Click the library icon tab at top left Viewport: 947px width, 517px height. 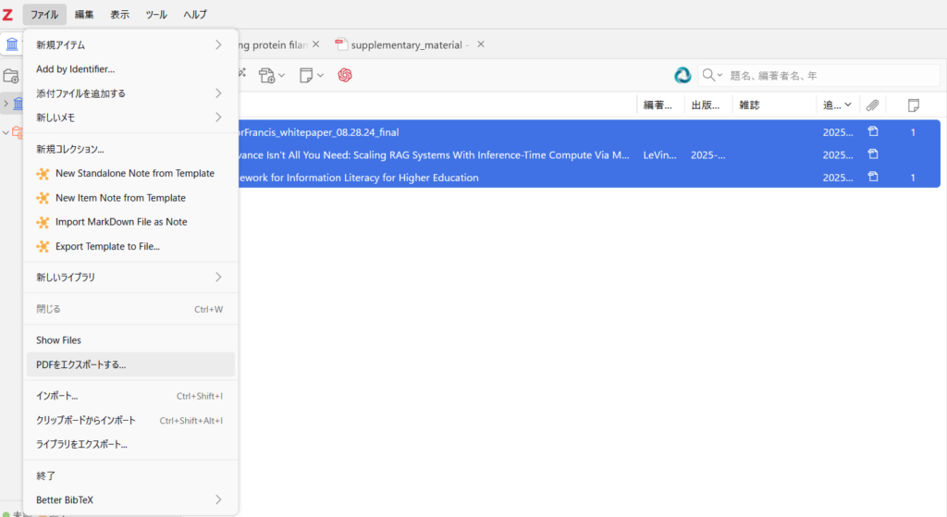12,44
